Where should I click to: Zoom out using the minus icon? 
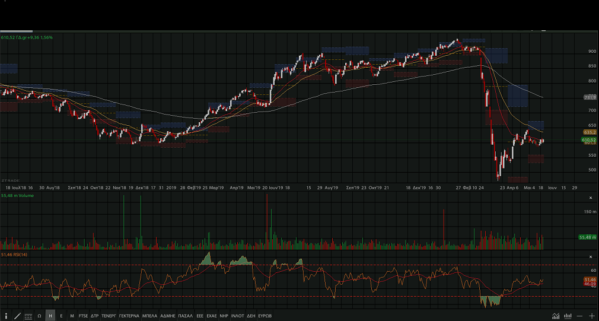tap(580, 316)
